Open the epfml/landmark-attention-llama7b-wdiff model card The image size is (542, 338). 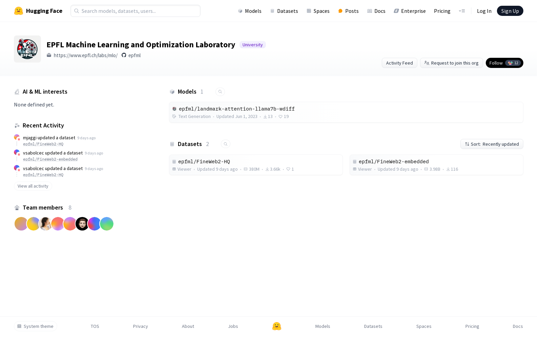346,112
